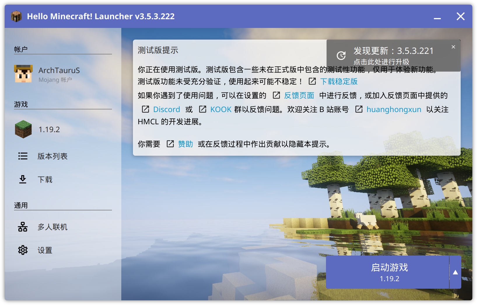477x305 pixels.
Task: Expand the version selector arrow beside 启动游戏
Action: [455, 272]
